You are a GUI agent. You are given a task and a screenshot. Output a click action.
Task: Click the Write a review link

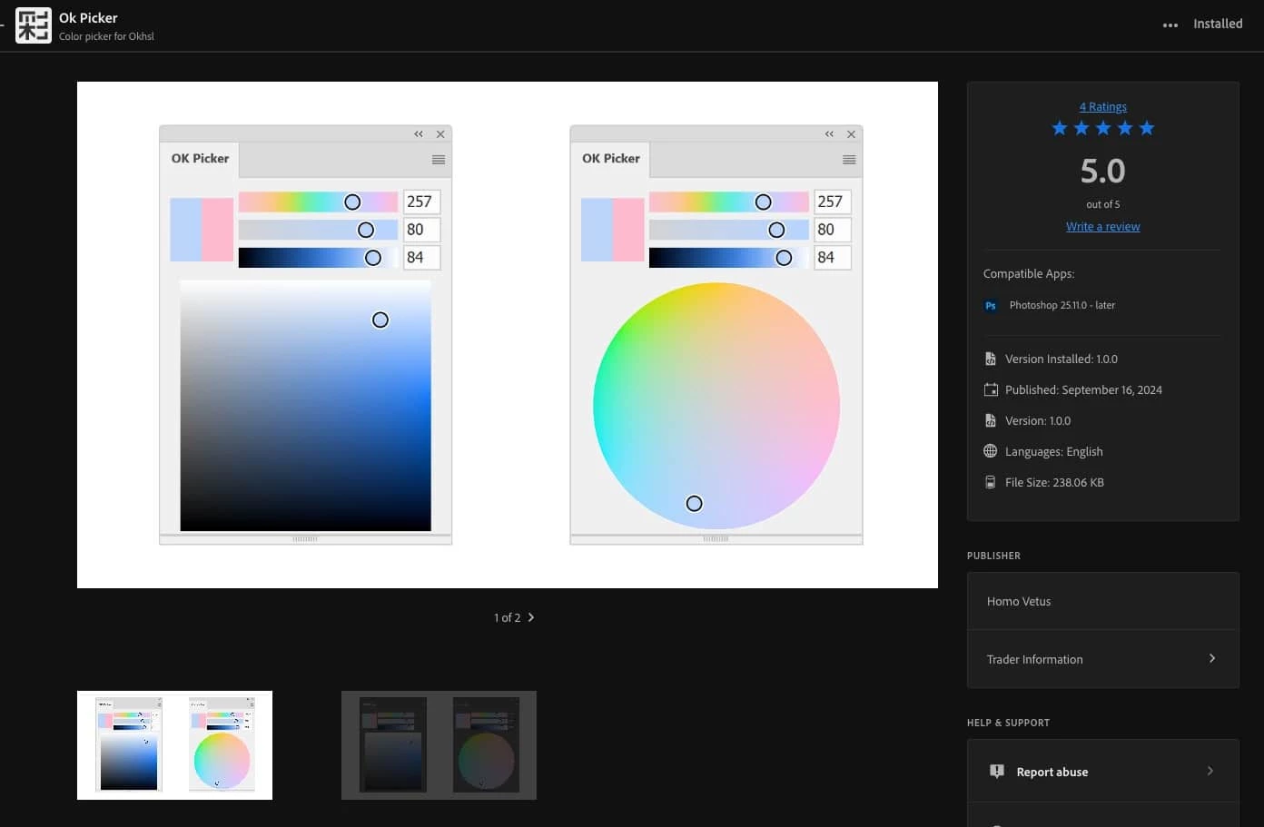pyautogui.click(x=1102, y=226)
